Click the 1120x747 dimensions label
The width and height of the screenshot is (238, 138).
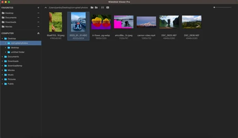pos(124,38)
